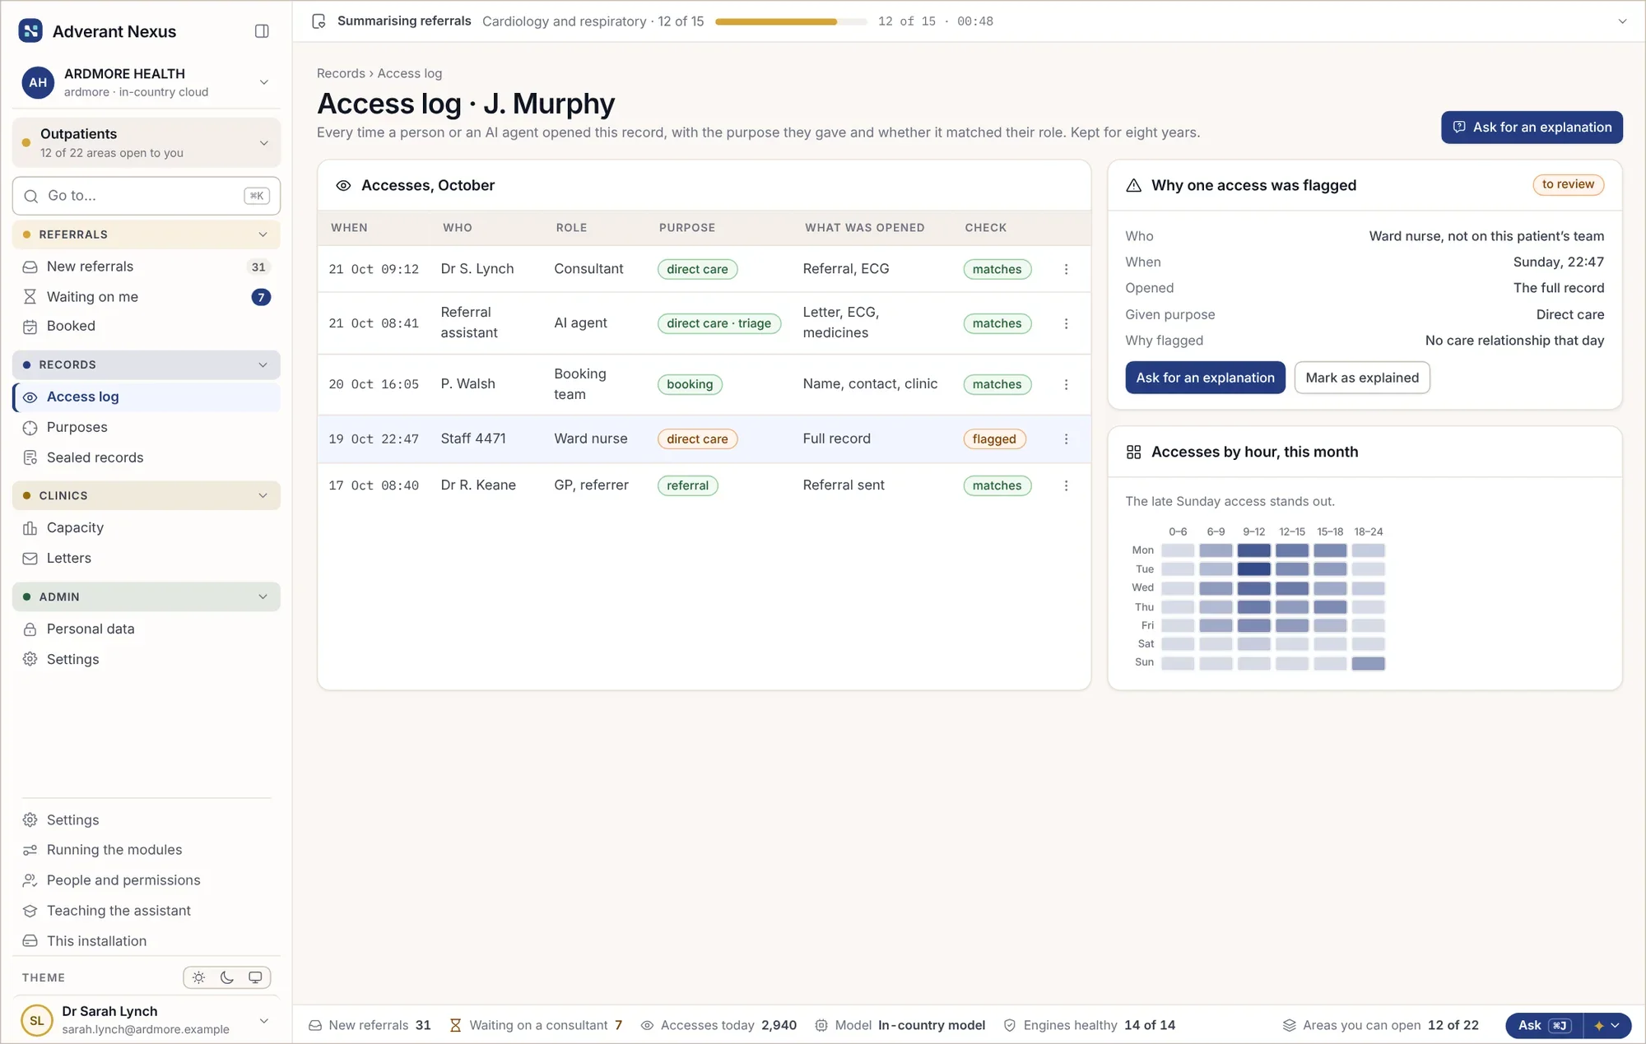
Task: Click Mark as explained button
Action: coord(1362,378)
